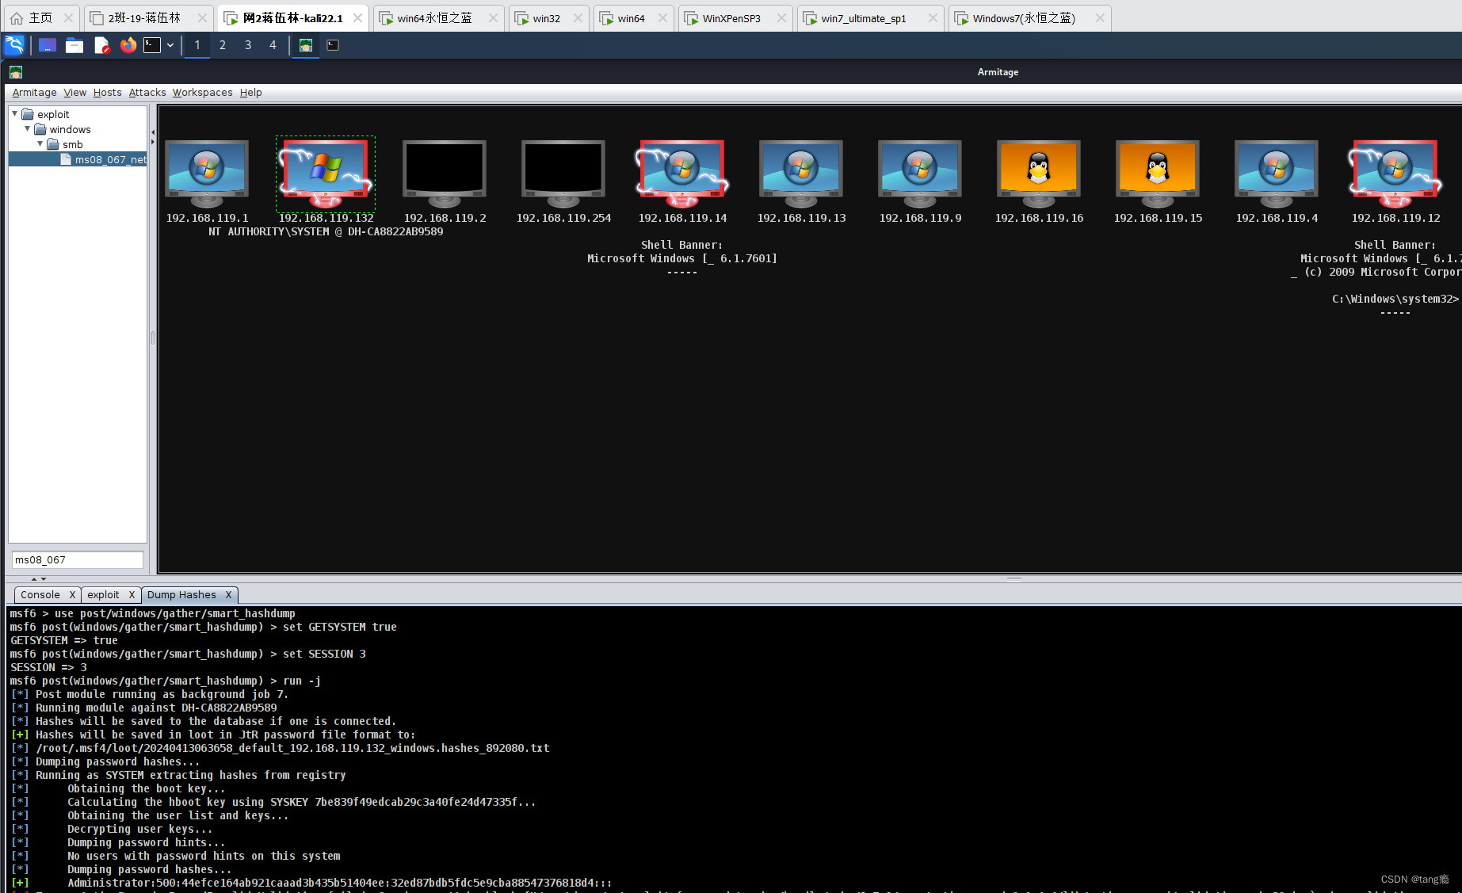Image resolution: width=1462 pixels, height=893 pixels.
Task: Select Windows host 192.168.119.9 icon
Action: pos(920,174)
